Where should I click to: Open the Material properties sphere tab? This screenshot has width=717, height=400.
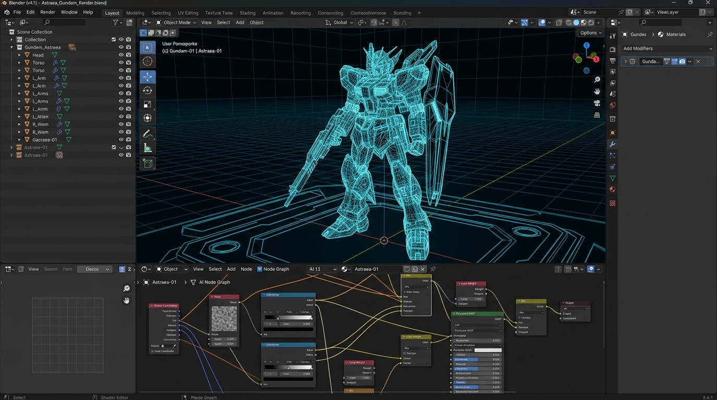tap(612, 190)
